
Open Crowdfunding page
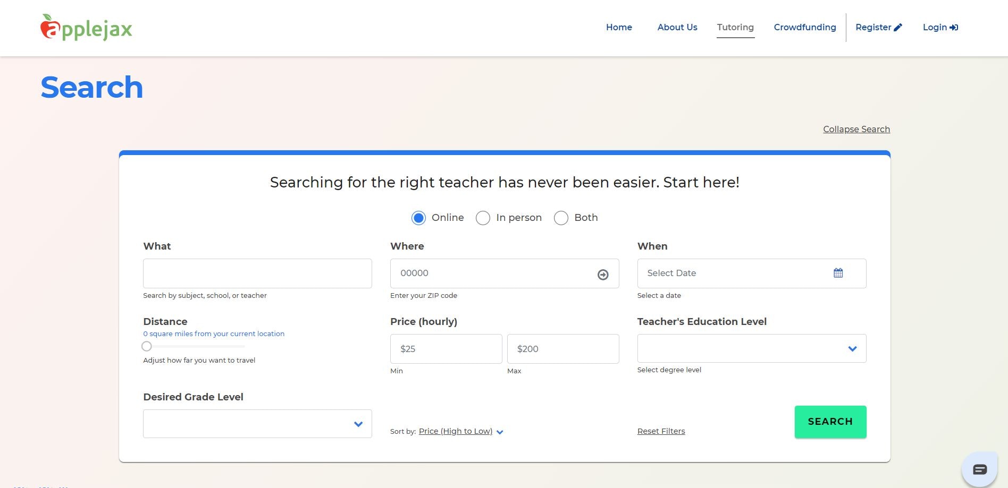805,27
